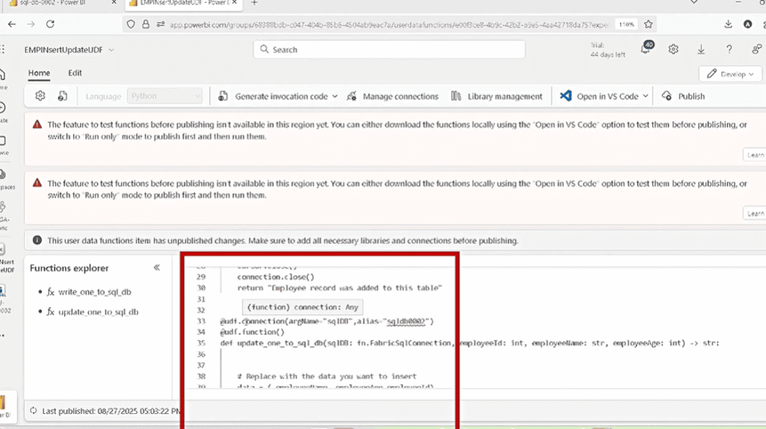Click the Last published timestamp text
The width and height of the screenshot is (766, 429).
click(x=111, y=411)
